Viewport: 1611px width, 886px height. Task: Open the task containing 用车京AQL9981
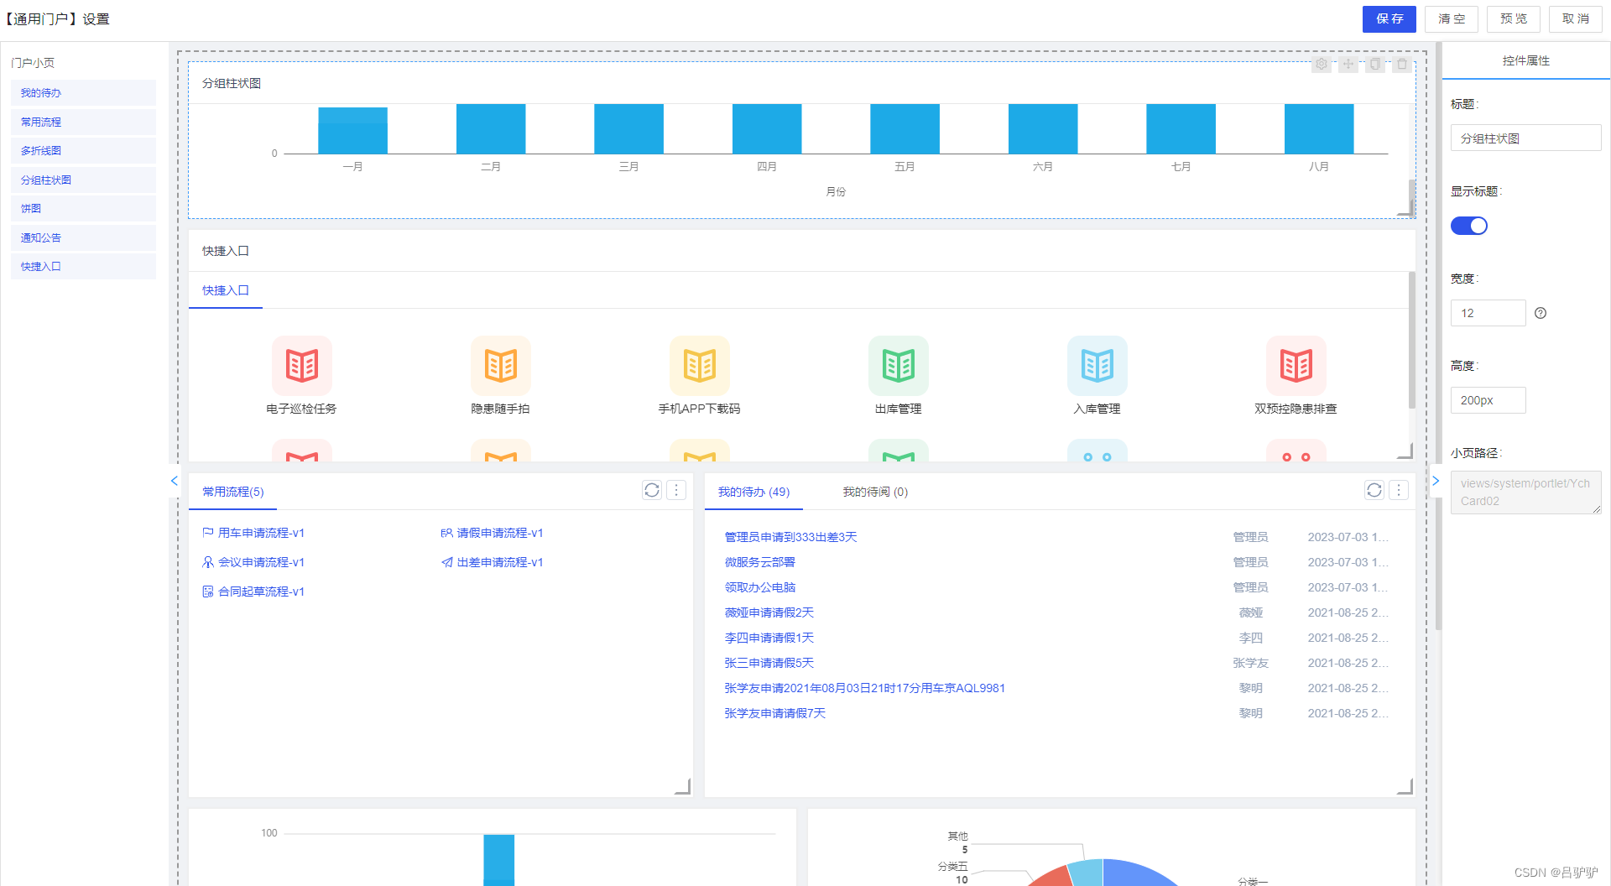pos(864,688)
